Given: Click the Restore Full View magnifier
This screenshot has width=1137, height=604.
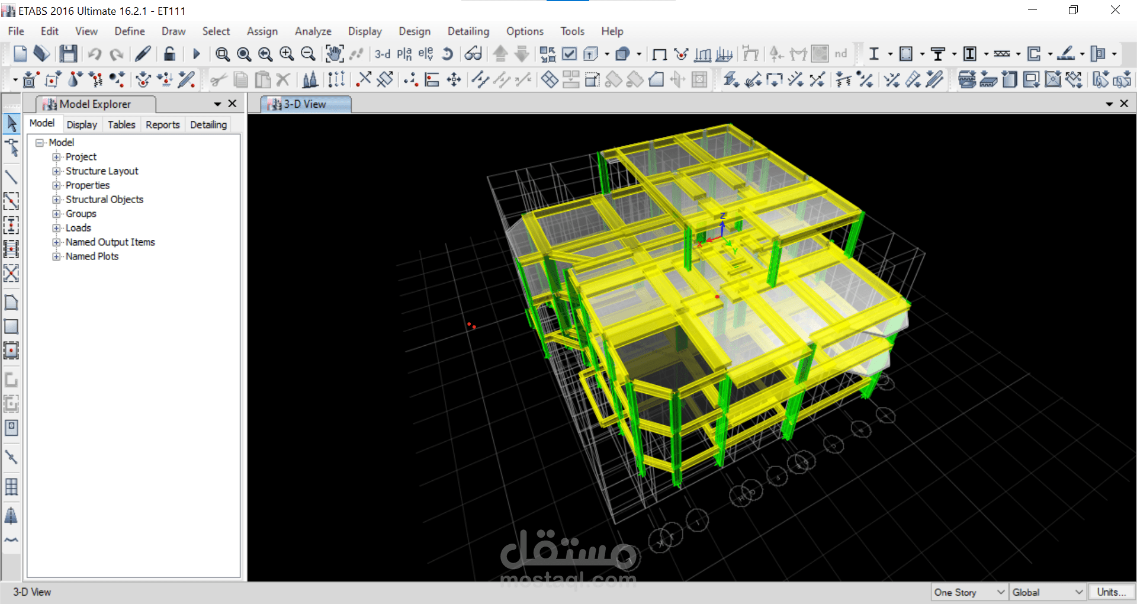Looking at the screenshot, I should (x=244, y=54).
